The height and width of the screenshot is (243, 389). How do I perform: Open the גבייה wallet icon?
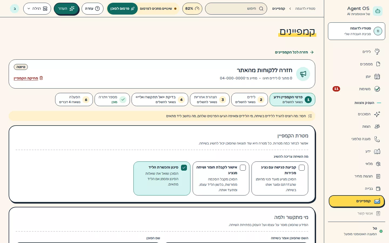coord(378,188)
